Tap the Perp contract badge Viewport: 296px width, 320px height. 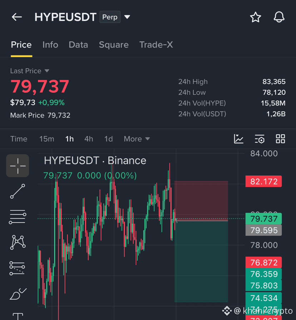(x=110, y=17)
